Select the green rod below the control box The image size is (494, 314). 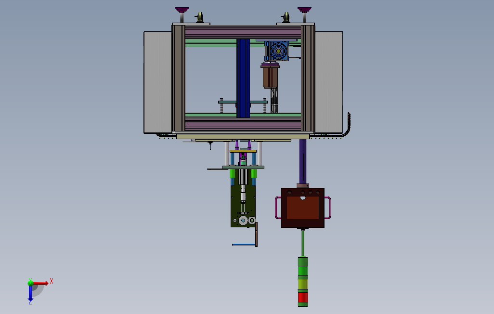tap(303, 243)
